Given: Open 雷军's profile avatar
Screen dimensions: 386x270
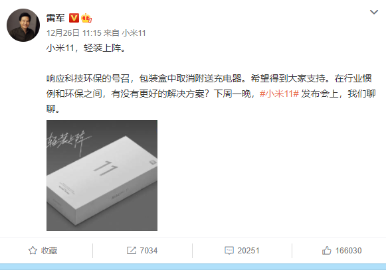Looking at the screenshot, I should [x=23, y=25].
